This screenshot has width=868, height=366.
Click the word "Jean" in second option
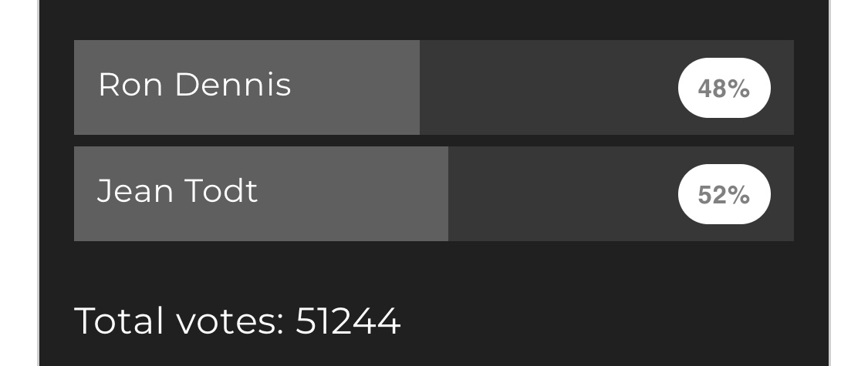[x=134, y=190]
